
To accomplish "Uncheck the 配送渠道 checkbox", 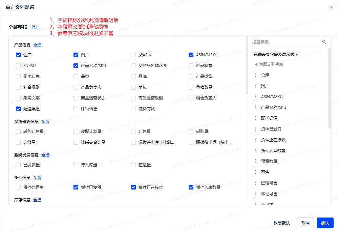I will tap(18, 109).
